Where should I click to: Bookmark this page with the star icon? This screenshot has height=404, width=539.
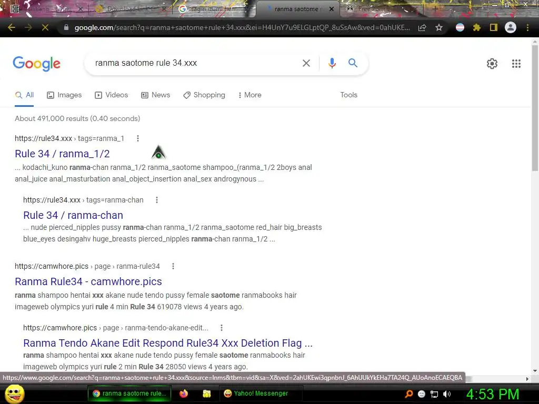point(439,28)
